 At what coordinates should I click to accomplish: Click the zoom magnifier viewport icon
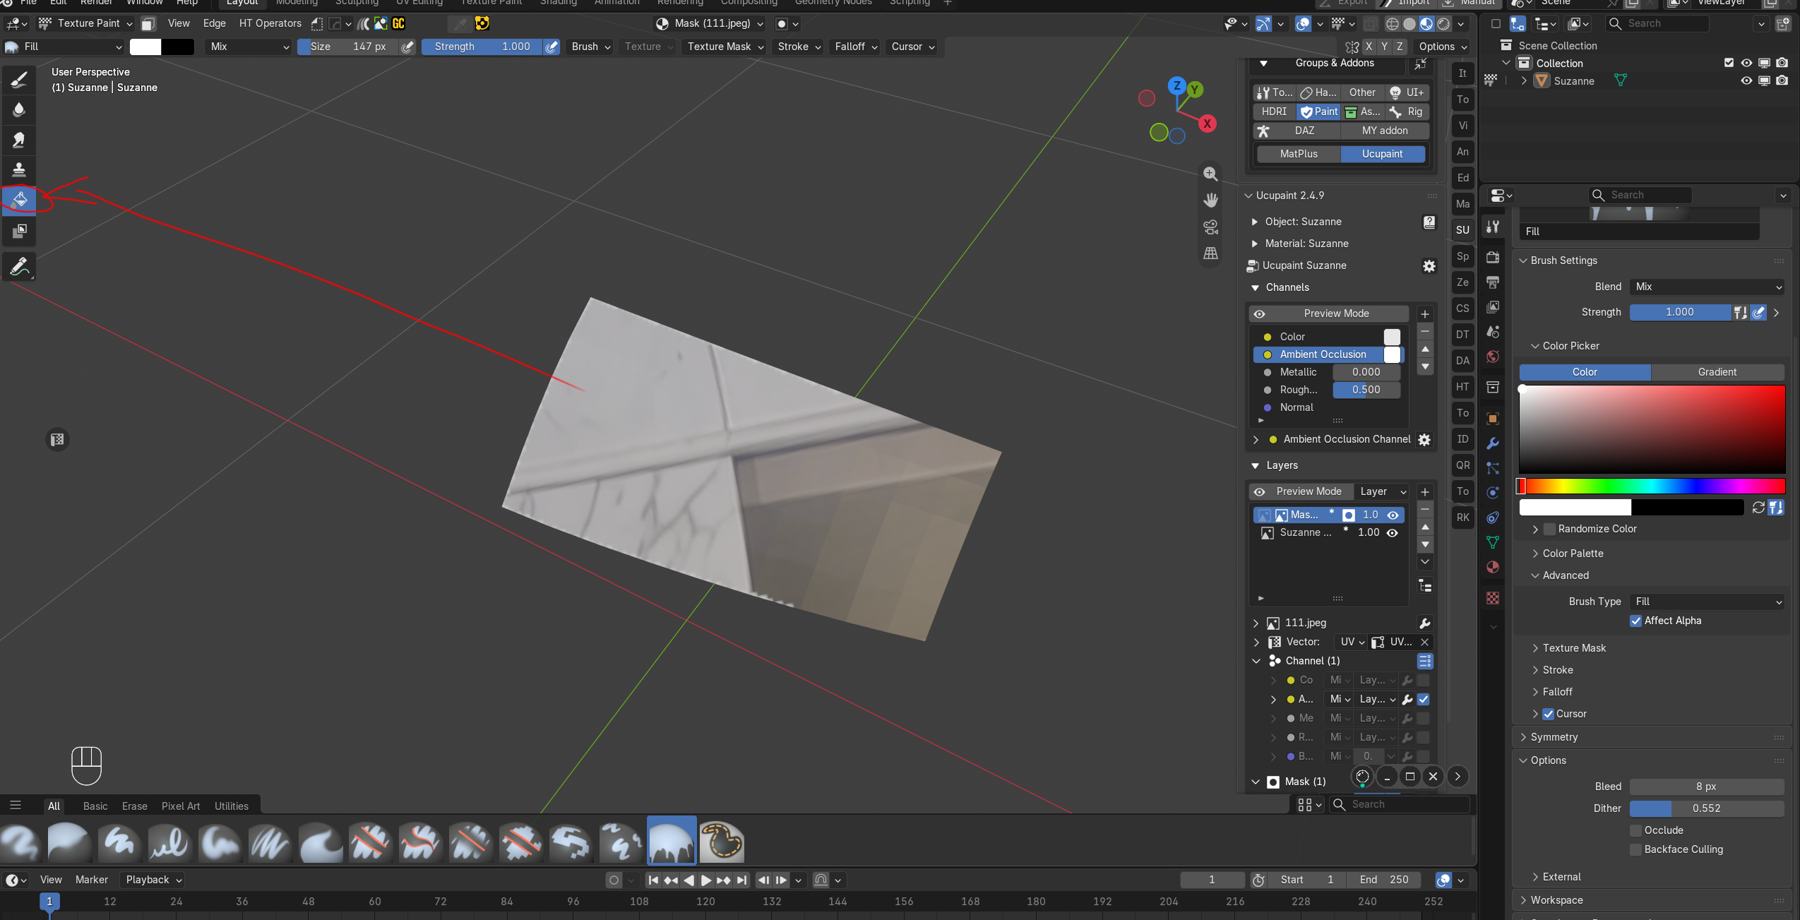pos(1210,174)
